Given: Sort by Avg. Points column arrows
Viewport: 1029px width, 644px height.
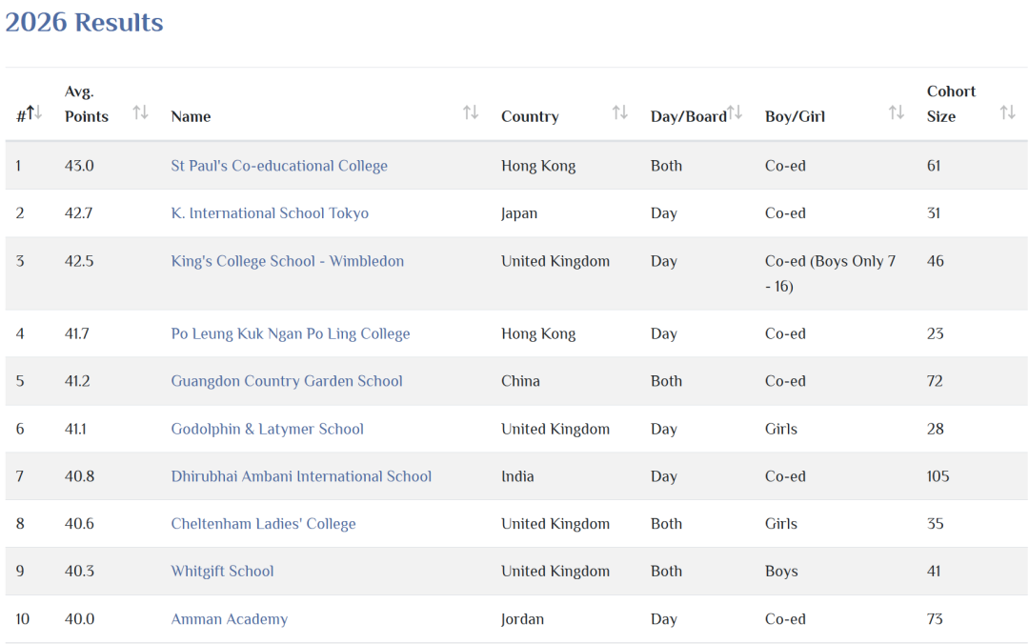Looking at the screenshot, I should [140, 112].
